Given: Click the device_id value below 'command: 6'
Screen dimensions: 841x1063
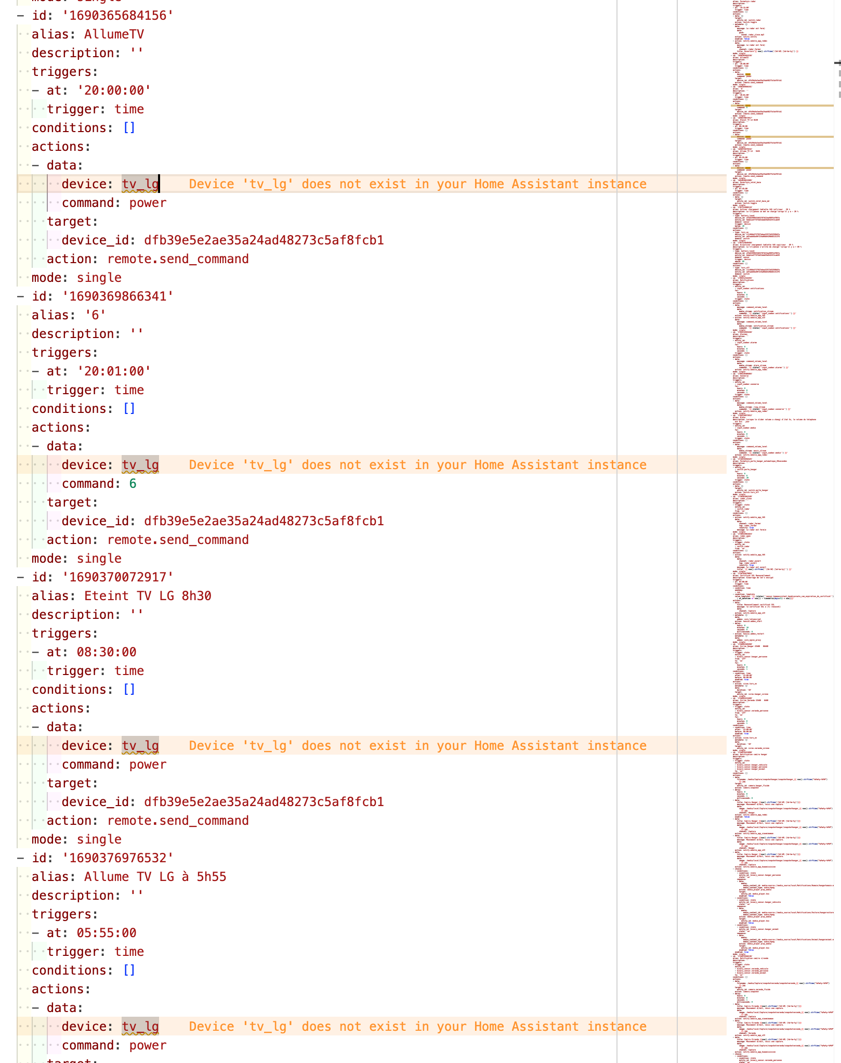Looking at the screenshot, I should 264,521.
